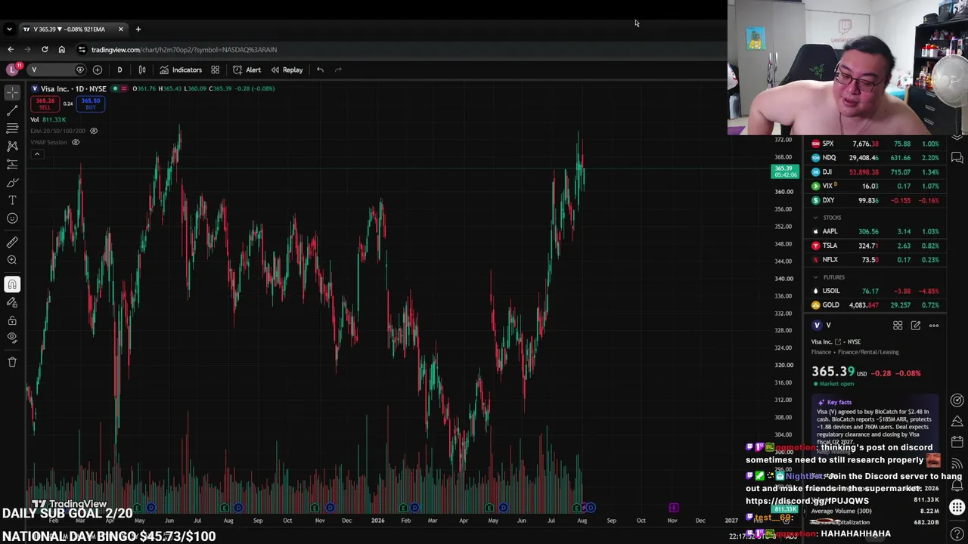This screenshot has height=544, width=968.
Task: Open the chats panel in right sidebar
Action: (x=957, y=158)
